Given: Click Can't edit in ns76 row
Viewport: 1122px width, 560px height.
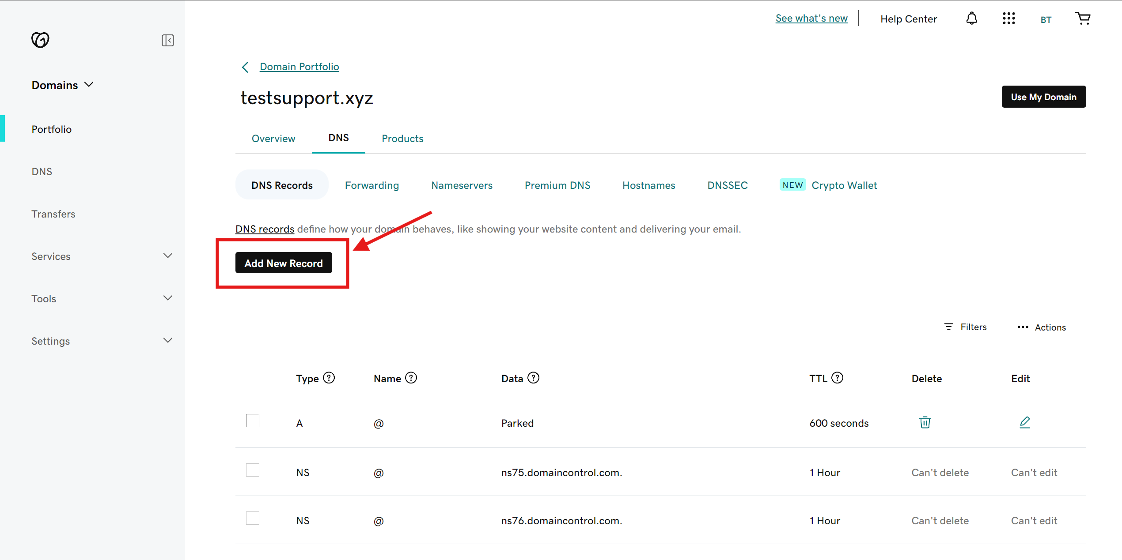Looking at the screenshot, I should coord(1034,521).
